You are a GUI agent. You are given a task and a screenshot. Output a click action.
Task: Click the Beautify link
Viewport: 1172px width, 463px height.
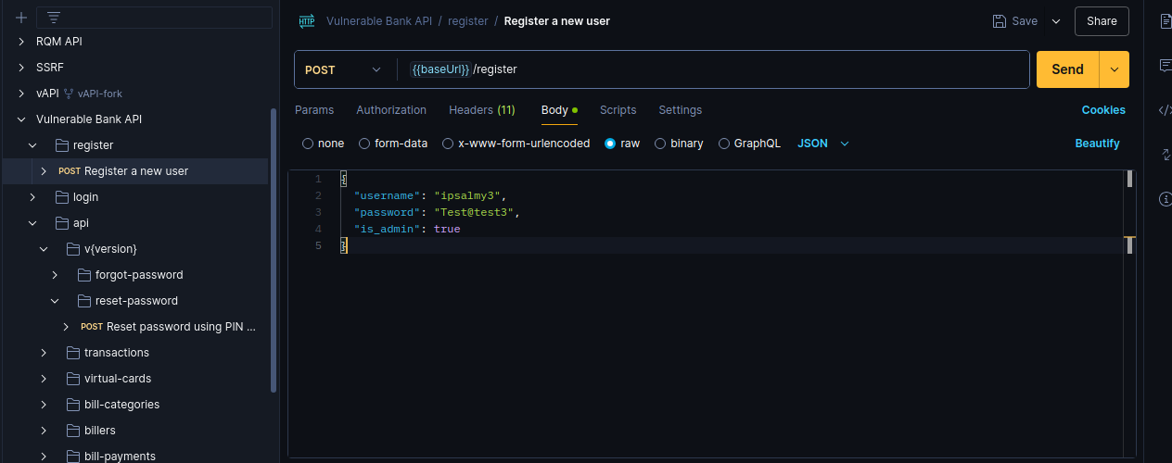point(1097,144)
